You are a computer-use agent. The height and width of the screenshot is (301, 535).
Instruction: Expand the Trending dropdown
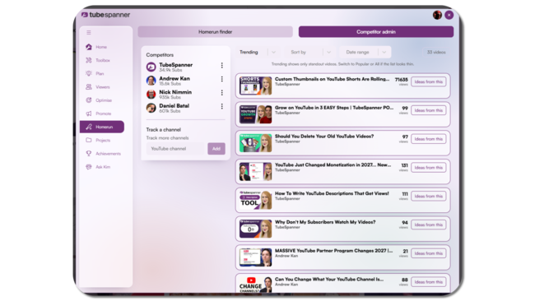tap(258, 52)
